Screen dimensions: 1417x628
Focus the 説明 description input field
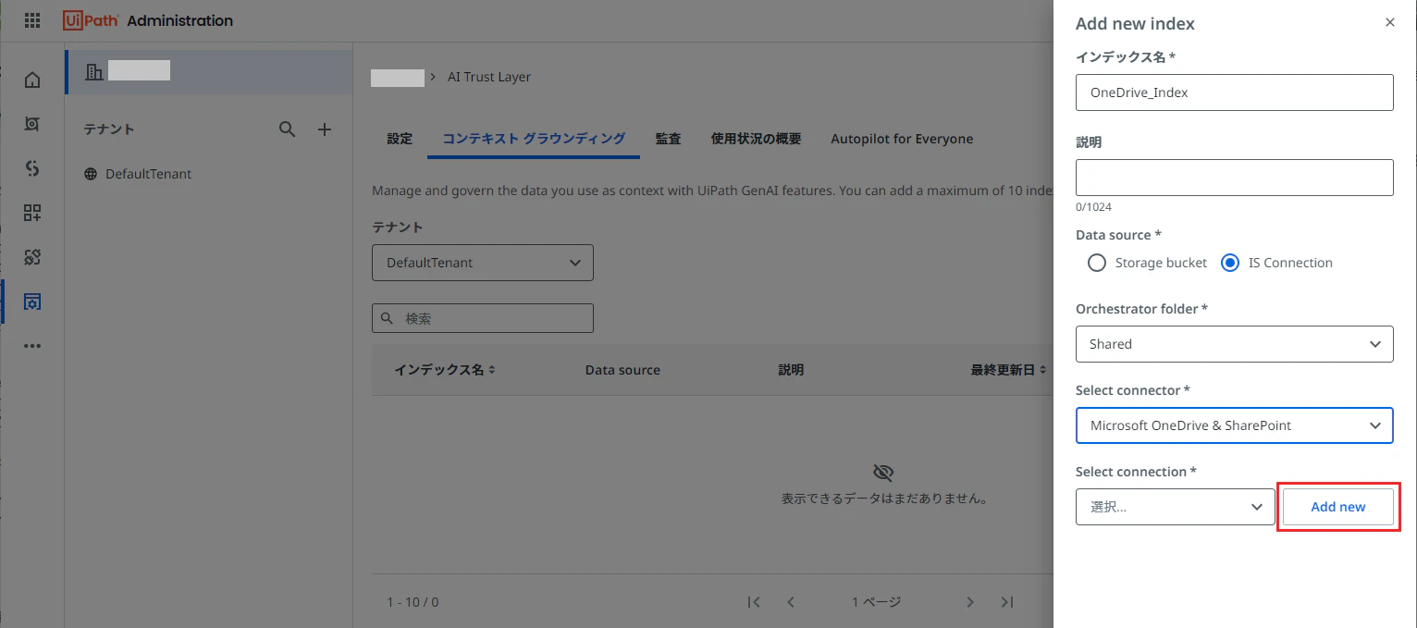tap(1235, 178)
